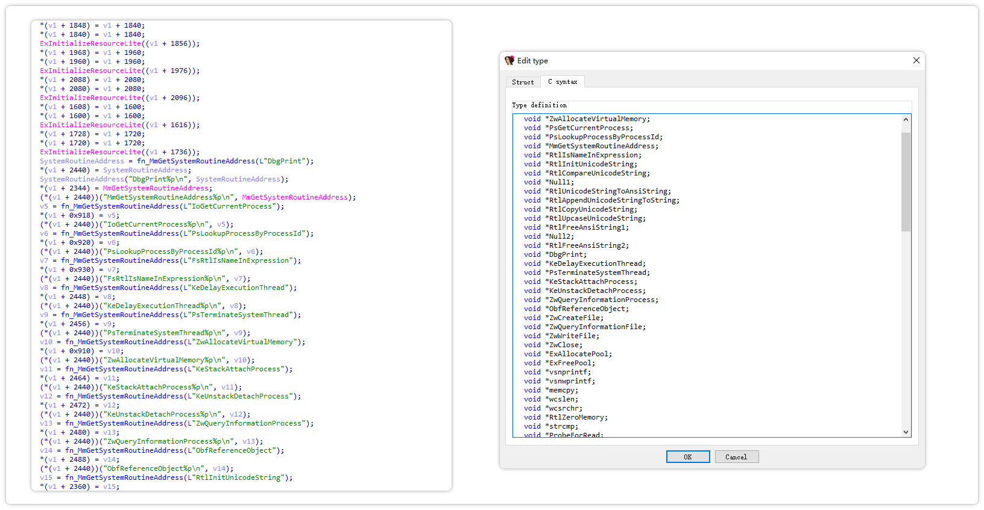984x510 pixels.
Task: Close the Edit type dialog
Action: 916,60
